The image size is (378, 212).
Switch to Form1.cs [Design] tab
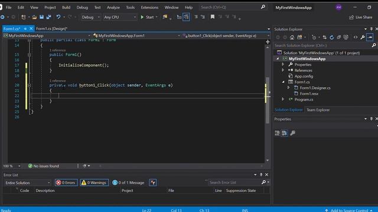tap(51, 29)
